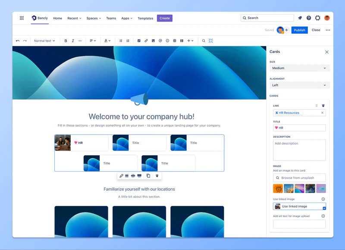Set cards macro to full width
The width and height of the screenshot is (345, 250).
point(139,176)
